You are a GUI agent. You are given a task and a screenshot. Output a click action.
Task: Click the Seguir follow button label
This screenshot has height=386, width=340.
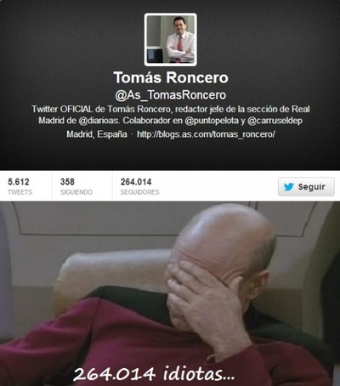[x=311, y=187]
